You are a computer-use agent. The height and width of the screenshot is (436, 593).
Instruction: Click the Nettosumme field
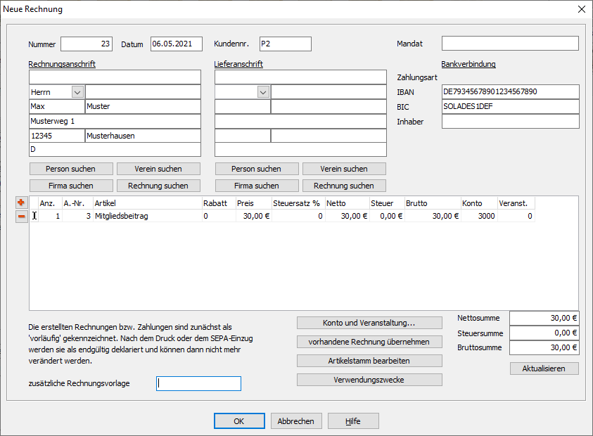(544, 318)
